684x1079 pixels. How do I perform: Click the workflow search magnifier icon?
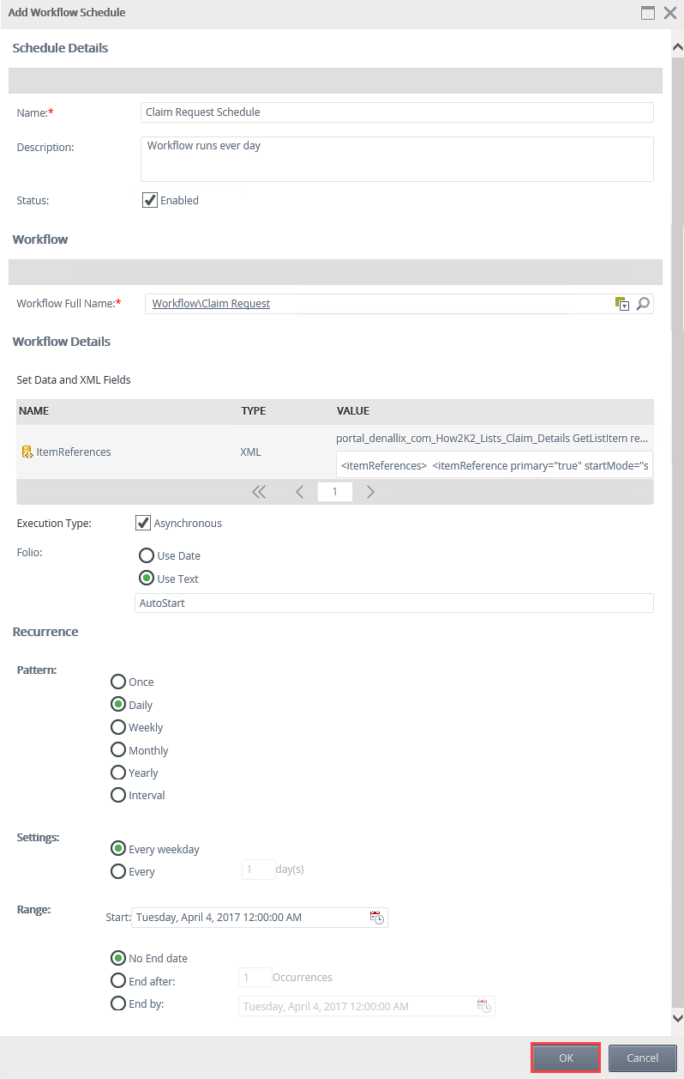(643, 303)
